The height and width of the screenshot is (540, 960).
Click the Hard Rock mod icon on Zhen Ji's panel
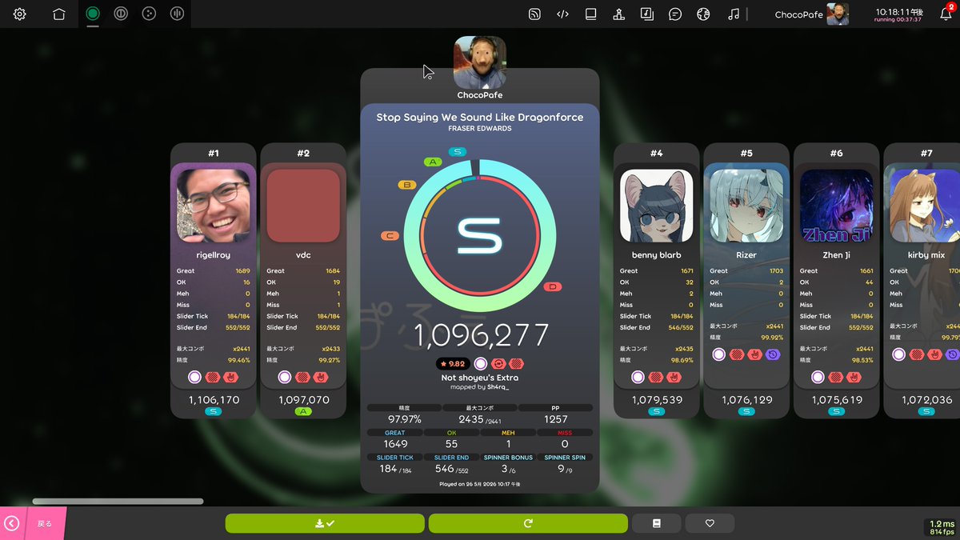[854, 377]
